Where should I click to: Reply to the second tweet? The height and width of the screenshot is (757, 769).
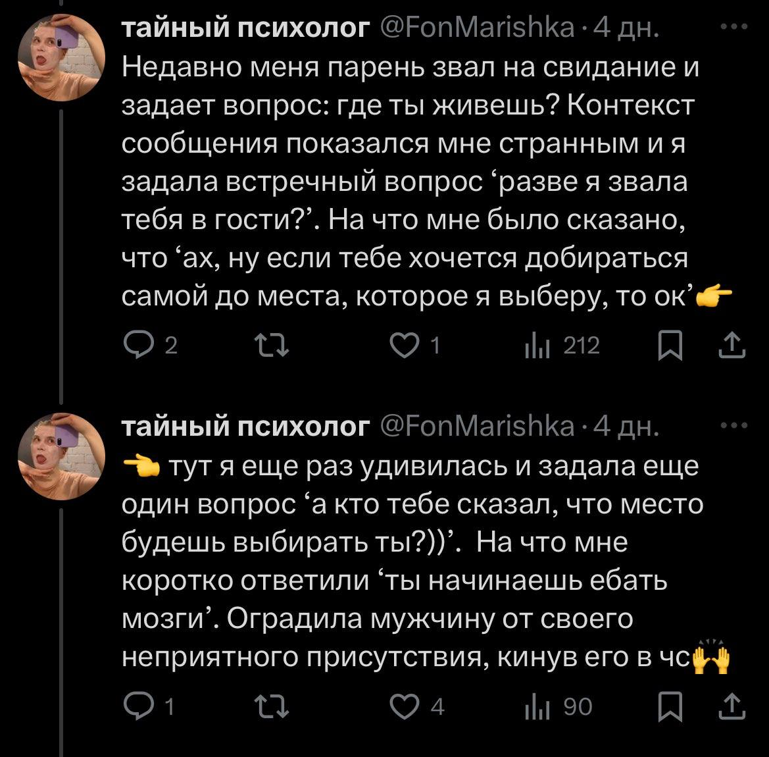[x=137, y=708]
